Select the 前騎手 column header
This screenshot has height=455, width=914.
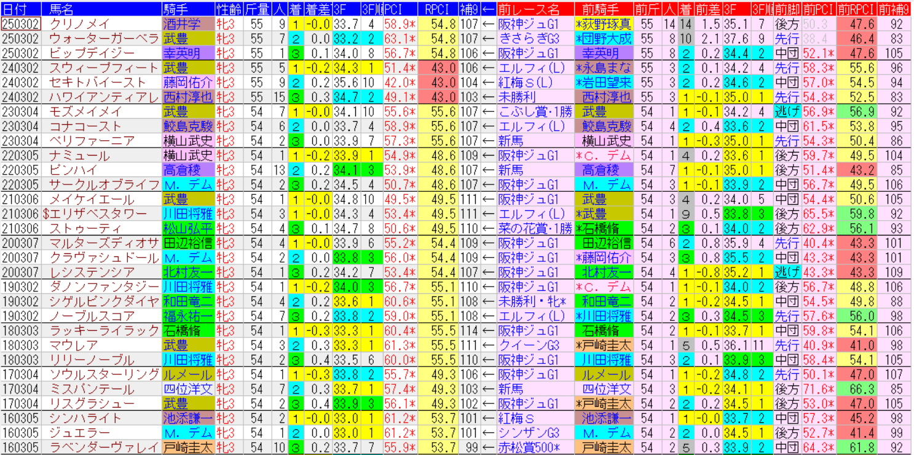(603, 9)
